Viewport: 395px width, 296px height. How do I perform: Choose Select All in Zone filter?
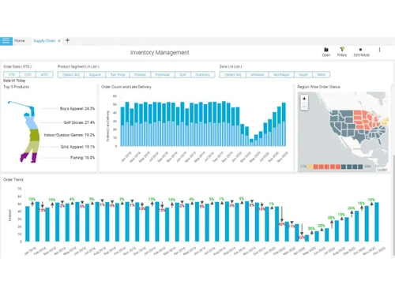coord(233,75)
